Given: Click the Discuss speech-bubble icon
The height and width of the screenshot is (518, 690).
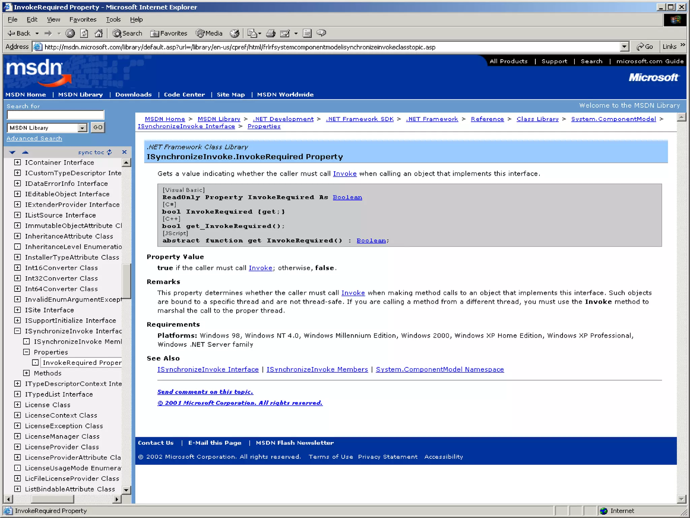Looking at the screenshot, I should click(x=321, y=33).
